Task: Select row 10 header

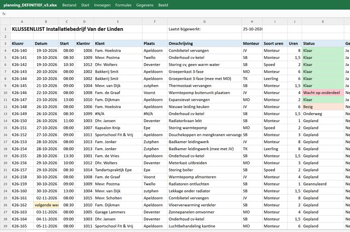Action: [5, 93]
